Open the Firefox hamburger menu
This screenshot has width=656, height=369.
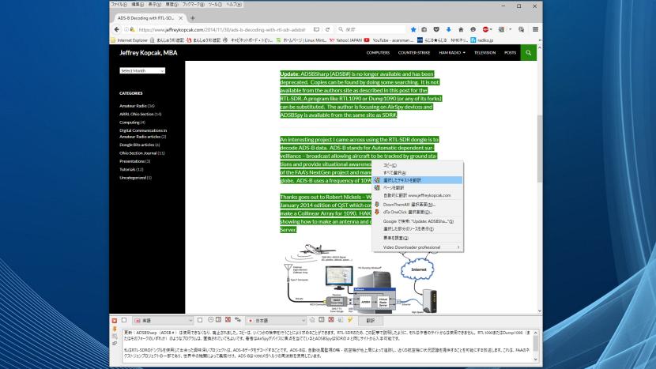535,29
